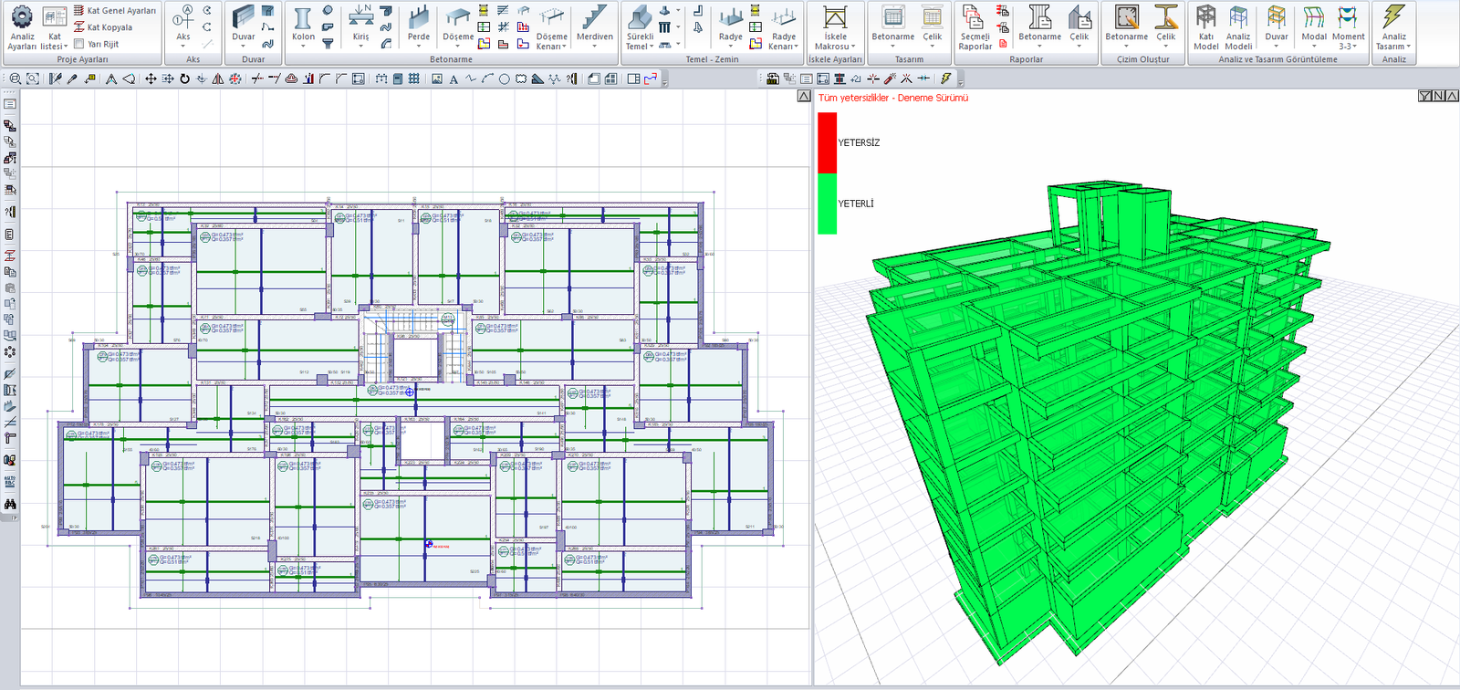Toggle the Yarı Rijit checkbox
The image size is (1460, 690).
pyautogui.click(x=79, y=44)
